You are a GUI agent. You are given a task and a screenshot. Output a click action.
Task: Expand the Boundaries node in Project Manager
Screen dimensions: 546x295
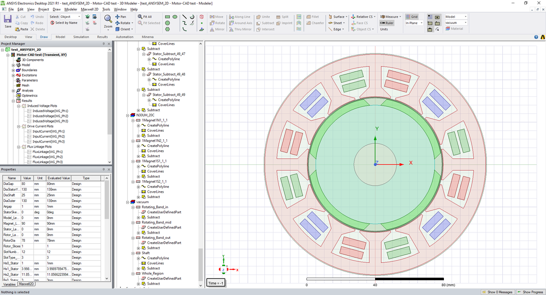pos(14,70)
